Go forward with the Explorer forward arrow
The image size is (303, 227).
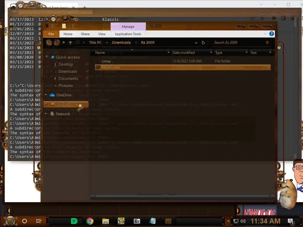(x=57, y=43)
